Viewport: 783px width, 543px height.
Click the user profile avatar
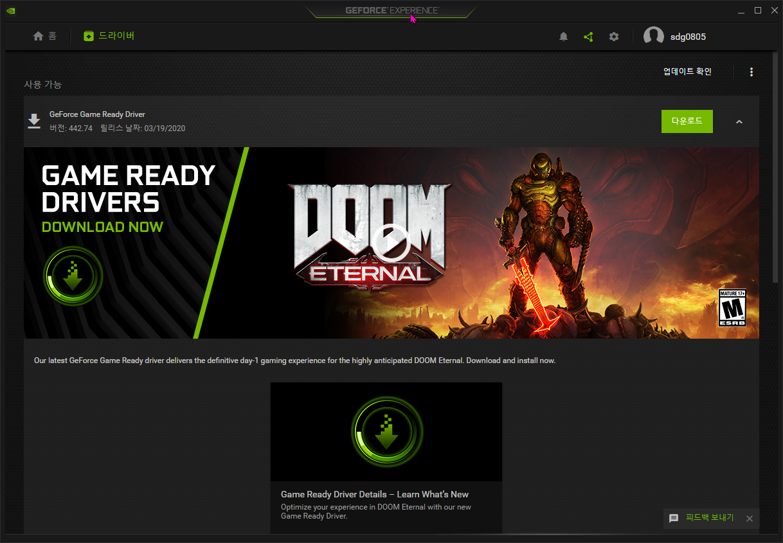pyautogui.click(x=654, y=37)
